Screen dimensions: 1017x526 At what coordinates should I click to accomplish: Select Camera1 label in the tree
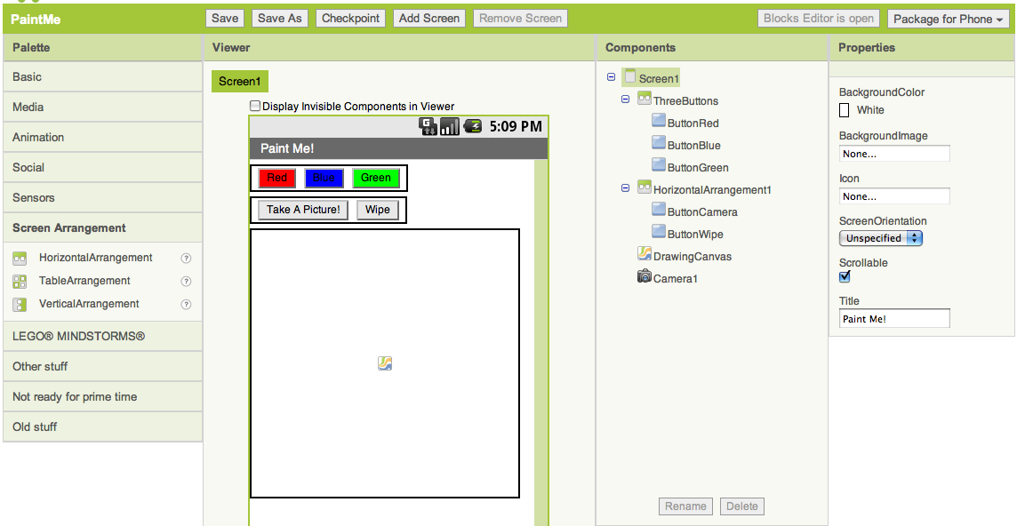click(x=676, y=278)
